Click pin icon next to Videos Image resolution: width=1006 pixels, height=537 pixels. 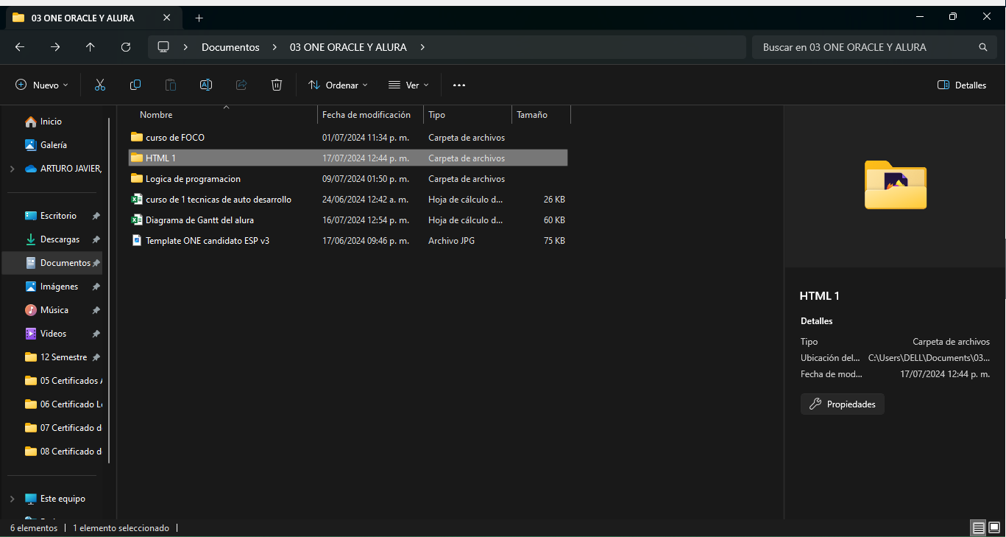coord(96,334)
